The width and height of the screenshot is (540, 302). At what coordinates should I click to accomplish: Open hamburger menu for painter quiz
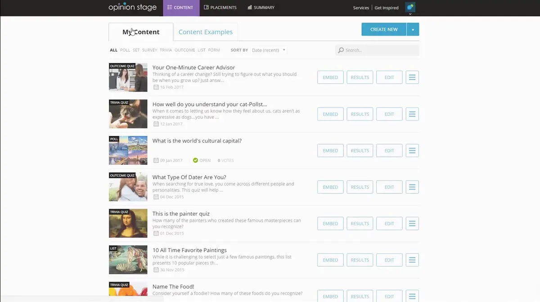click(412, 223)
